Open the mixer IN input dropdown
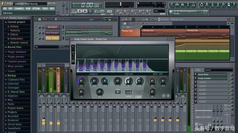238x133 pixels. [218, 70]
